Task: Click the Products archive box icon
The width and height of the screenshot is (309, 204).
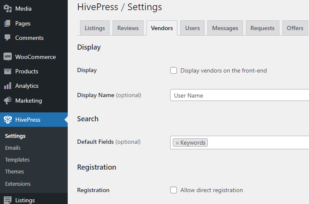Action: [x=8, y=71]
